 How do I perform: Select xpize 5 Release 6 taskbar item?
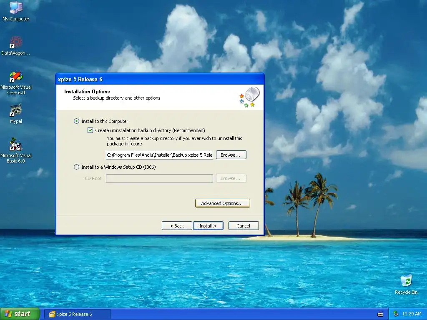pos(77,314)
